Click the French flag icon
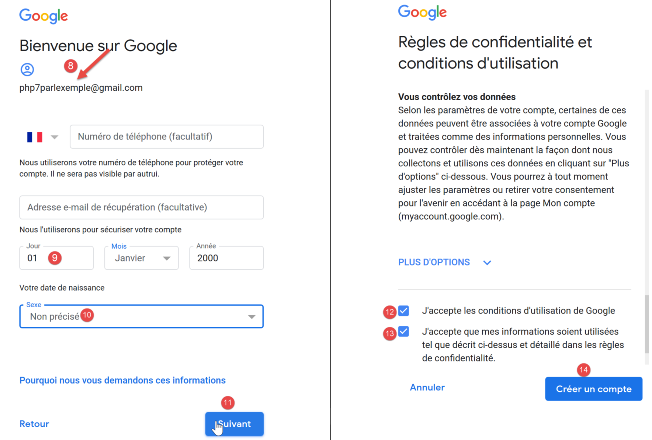 [x=35, y=137]
